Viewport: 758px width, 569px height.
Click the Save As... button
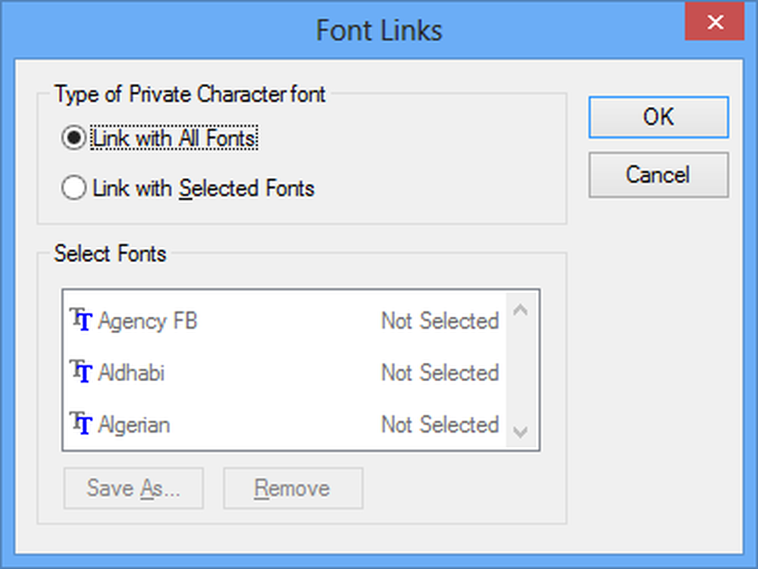[133, 488]
